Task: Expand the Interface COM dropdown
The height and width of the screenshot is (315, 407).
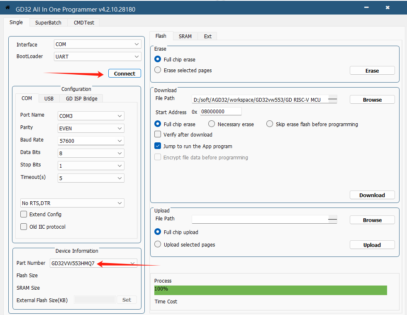Action: click(x=97, y=44)
